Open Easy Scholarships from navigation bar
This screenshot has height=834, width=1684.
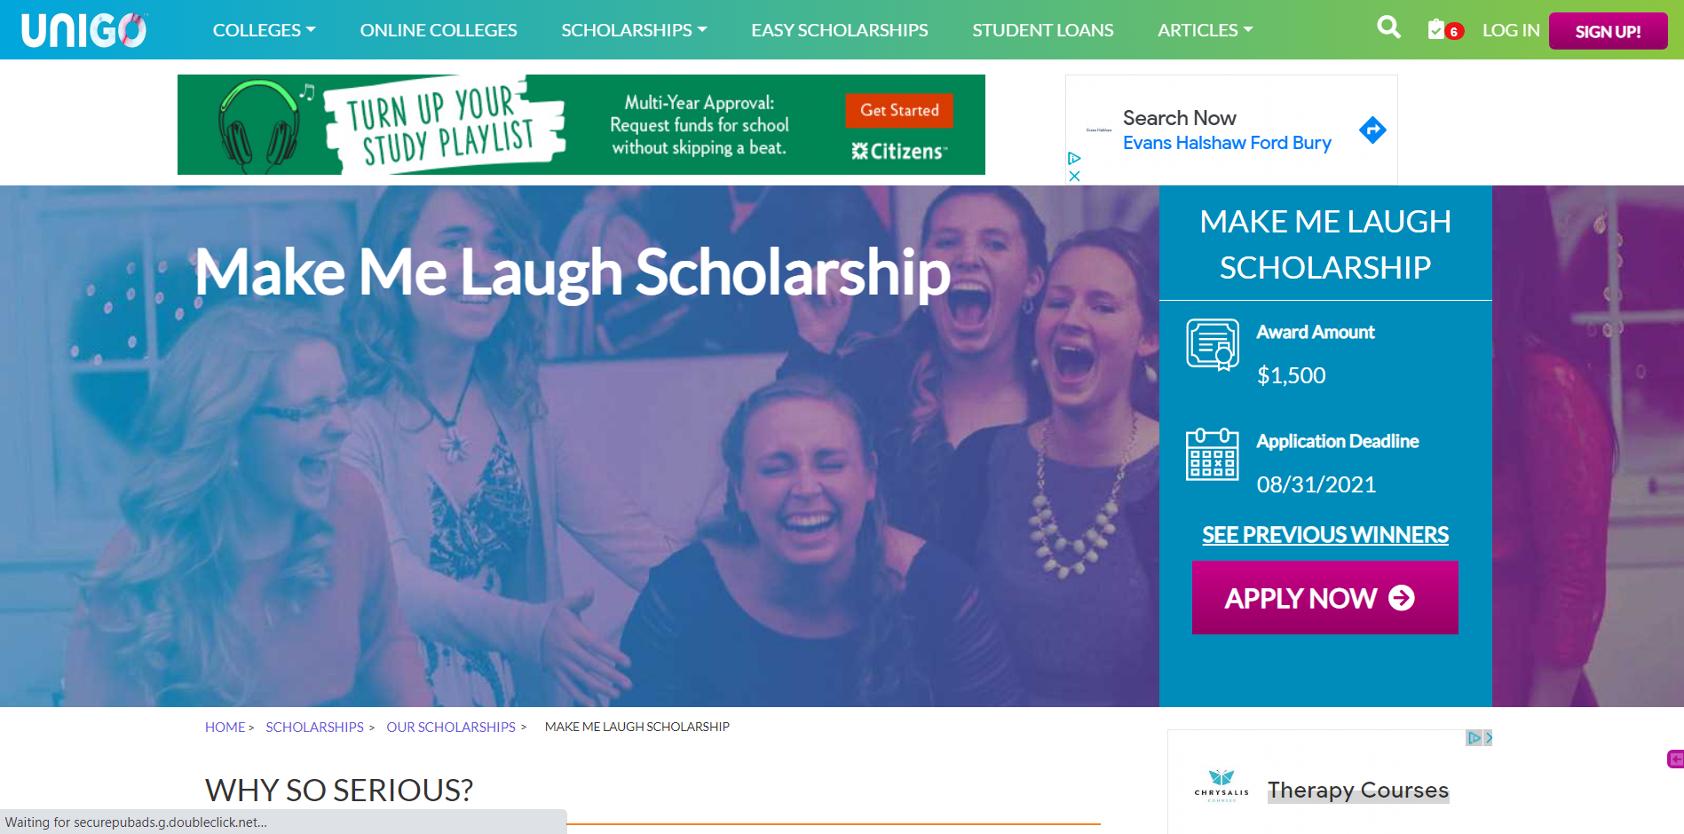click(839, 30)
